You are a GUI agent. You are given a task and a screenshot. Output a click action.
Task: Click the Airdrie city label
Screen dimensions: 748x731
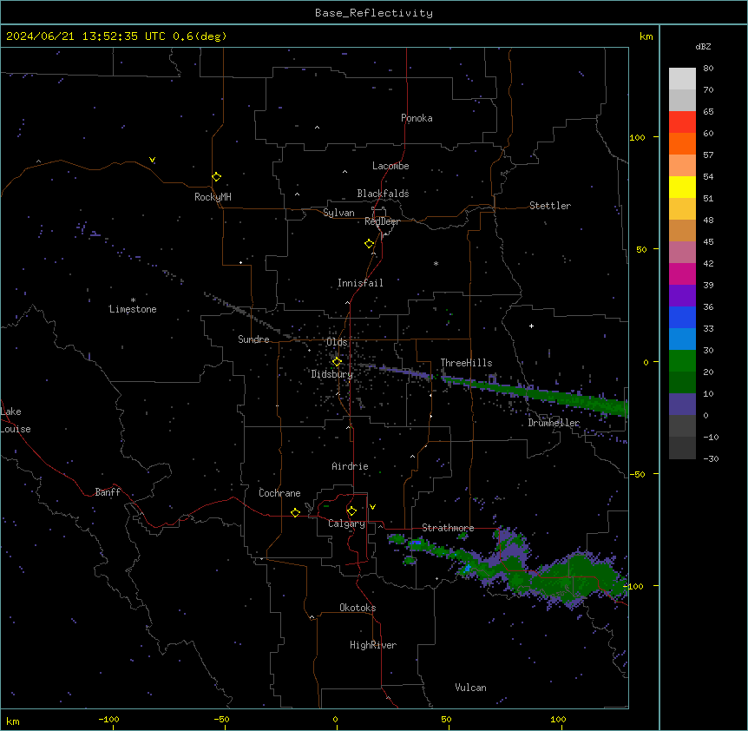pyautogui.click(x=350, y=466)
